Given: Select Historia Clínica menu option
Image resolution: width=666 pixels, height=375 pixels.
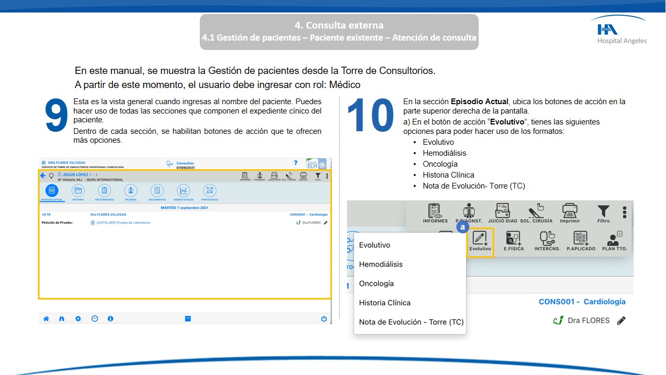Looking at the screenshot, I should tap(385, 303).
